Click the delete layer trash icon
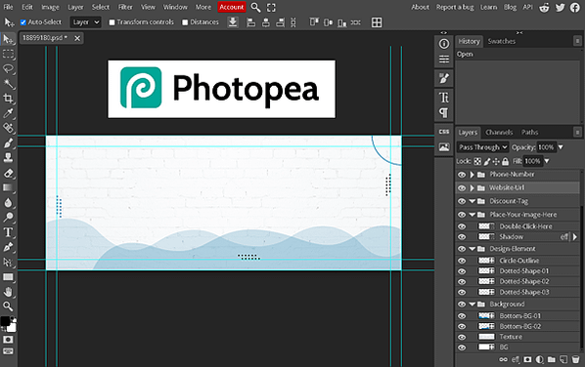585x367 pixels. [x=575, y=359]
